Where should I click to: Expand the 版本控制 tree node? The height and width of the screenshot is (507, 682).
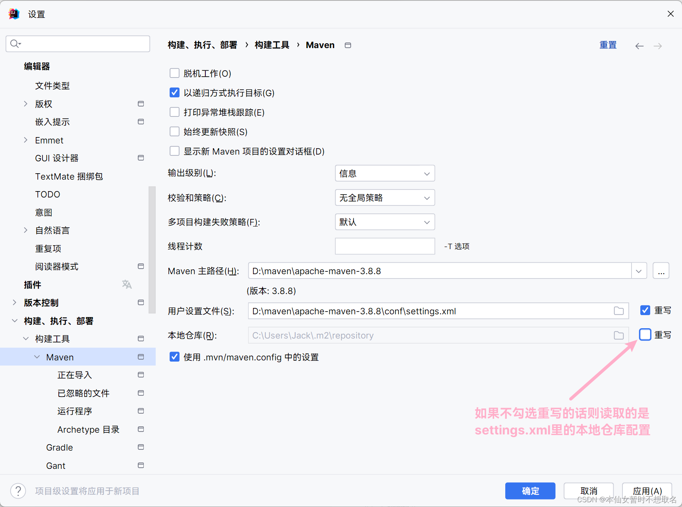tap(15, 302)
